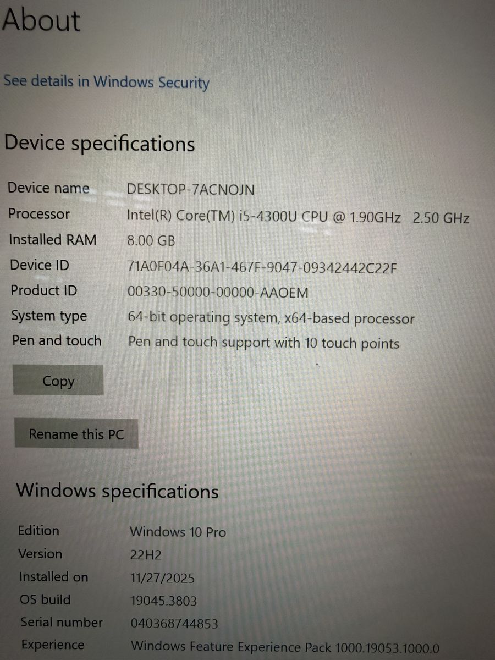The image size is (495, 660).
Task: Click the serial number value 040368744853
Action: pyautogui.click(x=174, y=624)
